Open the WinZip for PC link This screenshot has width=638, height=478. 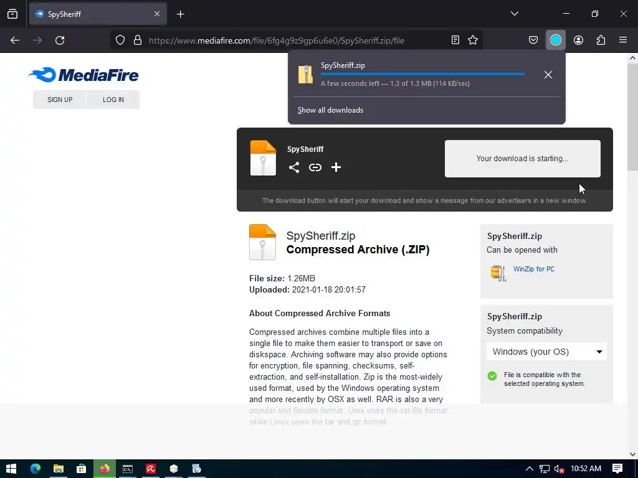[534, 269]
